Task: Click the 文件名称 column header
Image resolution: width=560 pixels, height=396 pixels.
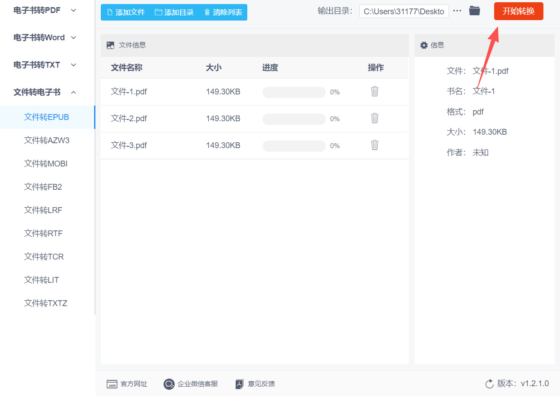Action: tap(127, 68)
